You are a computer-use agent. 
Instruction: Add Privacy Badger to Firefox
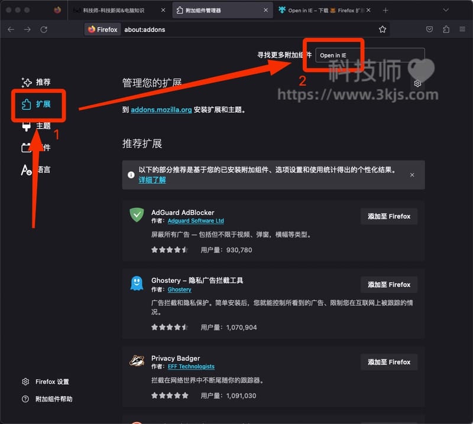coord(389,362)
